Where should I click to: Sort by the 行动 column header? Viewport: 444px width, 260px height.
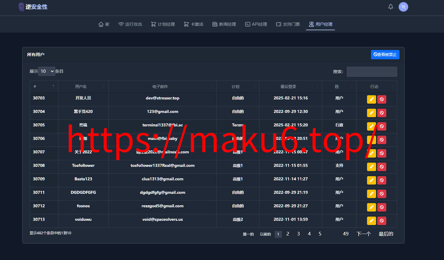click(x=376, y=86)
